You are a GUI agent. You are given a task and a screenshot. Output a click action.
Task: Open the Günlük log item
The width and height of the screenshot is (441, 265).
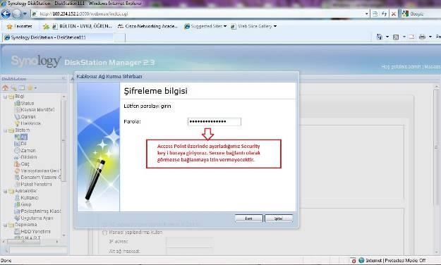25,116
